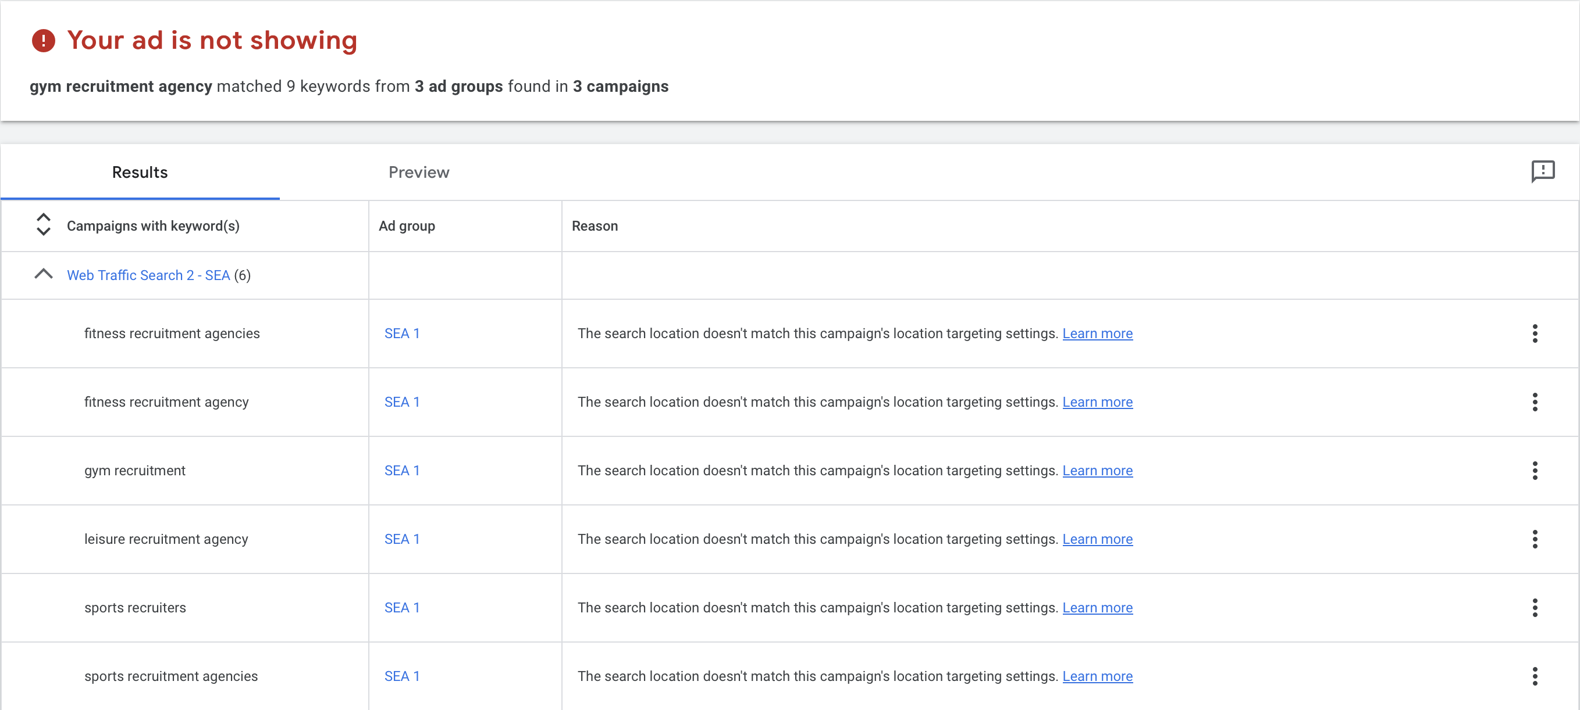Select the 'fitness recruitment agencies' keyword text
1580x710 pixels.
172,334
